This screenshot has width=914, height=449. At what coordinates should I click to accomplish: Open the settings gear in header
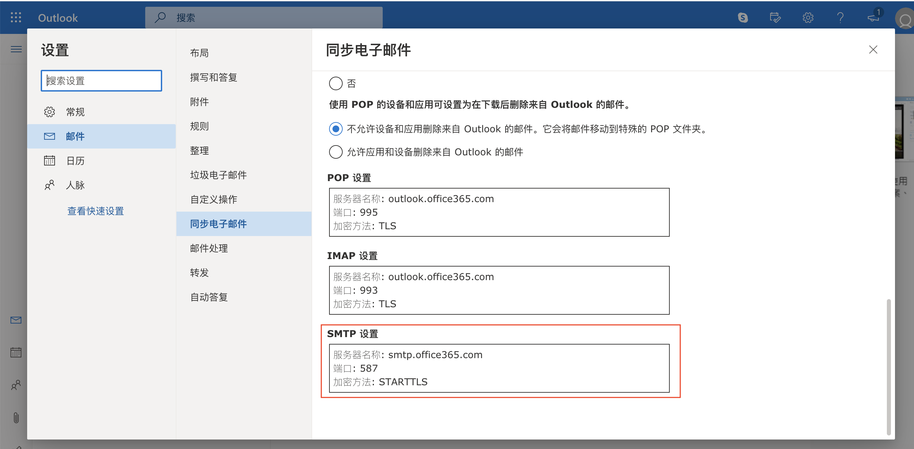pos(808,17)
